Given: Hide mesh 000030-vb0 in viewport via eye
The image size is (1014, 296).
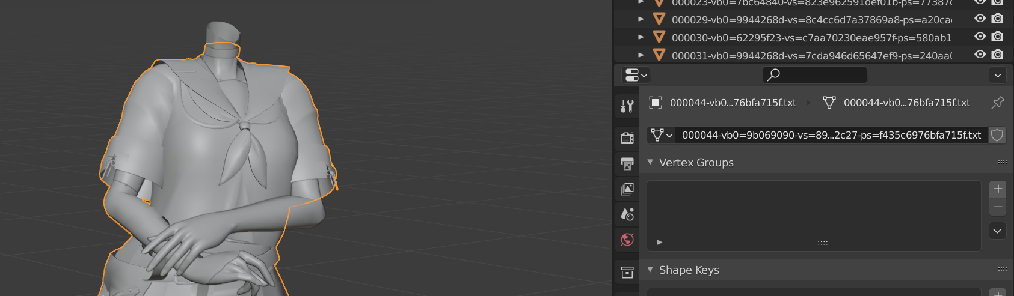Looking at the screenshot, I should 980,37.
